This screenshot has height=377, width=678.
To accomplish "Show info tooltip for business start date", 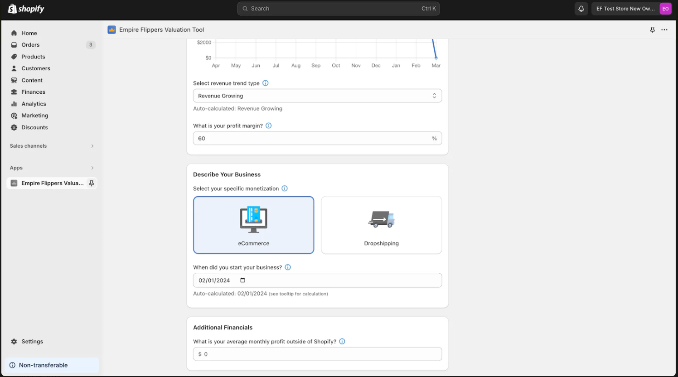I will [x=288, y=267].
